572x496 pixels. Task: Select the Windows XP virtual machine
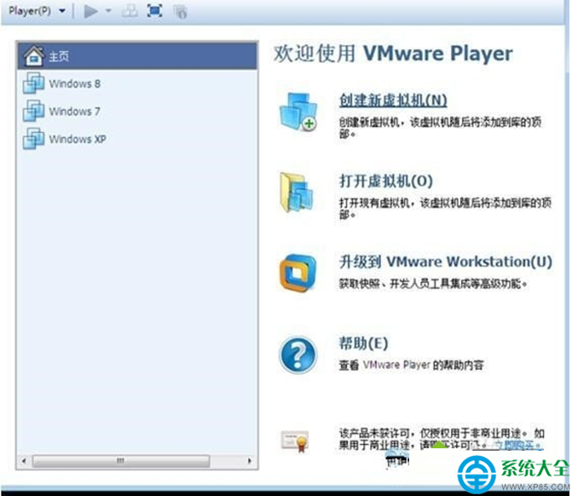click(x=137, y=139)
